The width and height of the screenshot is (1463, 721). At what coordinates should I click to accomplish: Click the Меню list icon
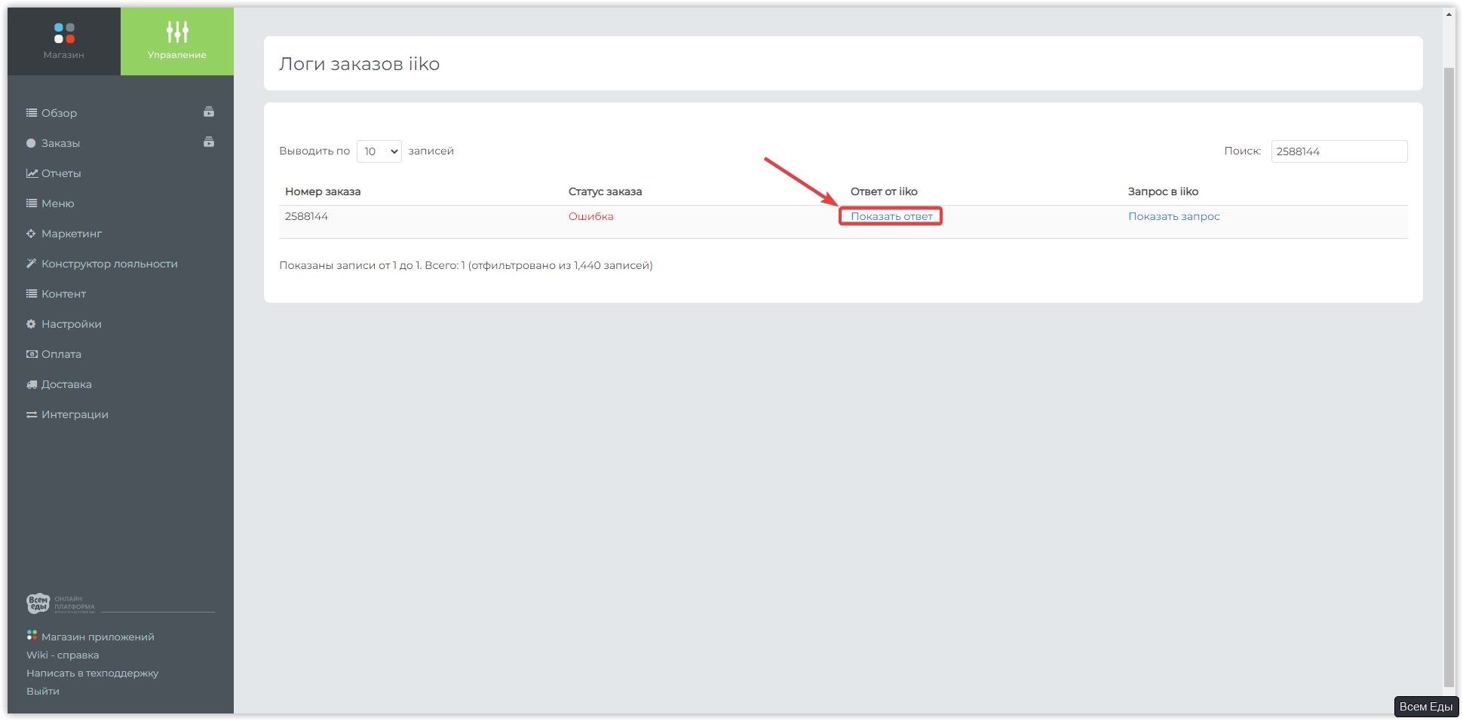click(32, 203)
